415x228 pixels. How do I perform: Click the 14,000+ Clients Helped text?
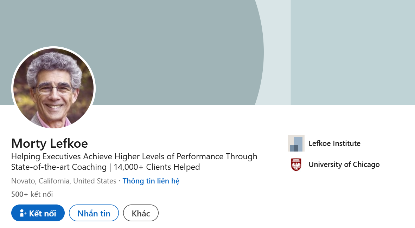(x=157, y=167)
